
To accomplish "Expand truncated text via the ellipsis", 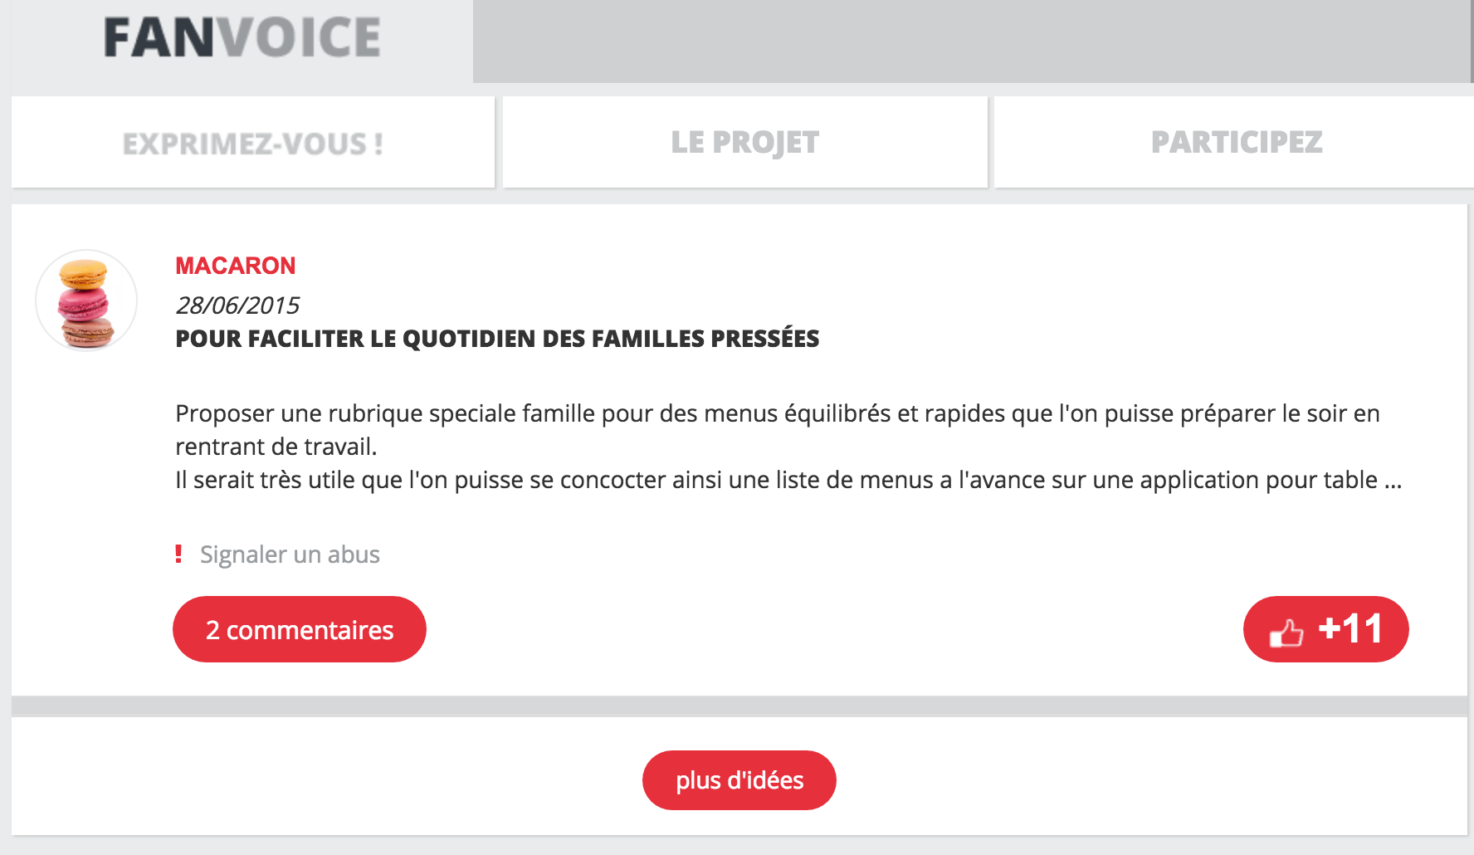I will coord(1393,481).
